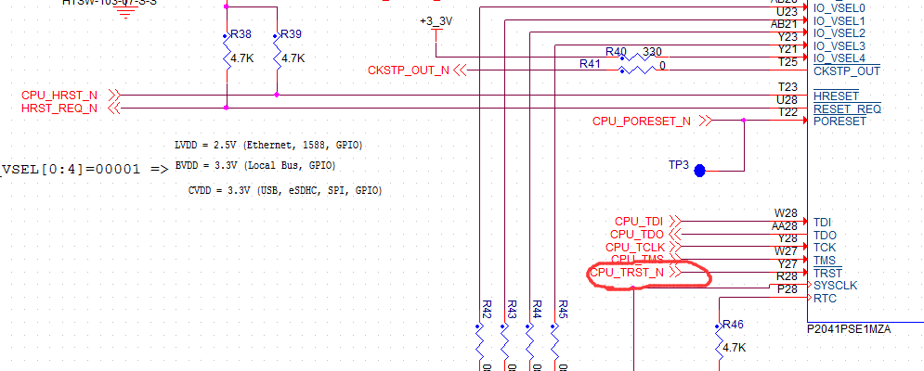924x371 pixels.
Task: Select the IO_VSEL2 pin name
Action: pyautogui.click(x=839, y=33)
